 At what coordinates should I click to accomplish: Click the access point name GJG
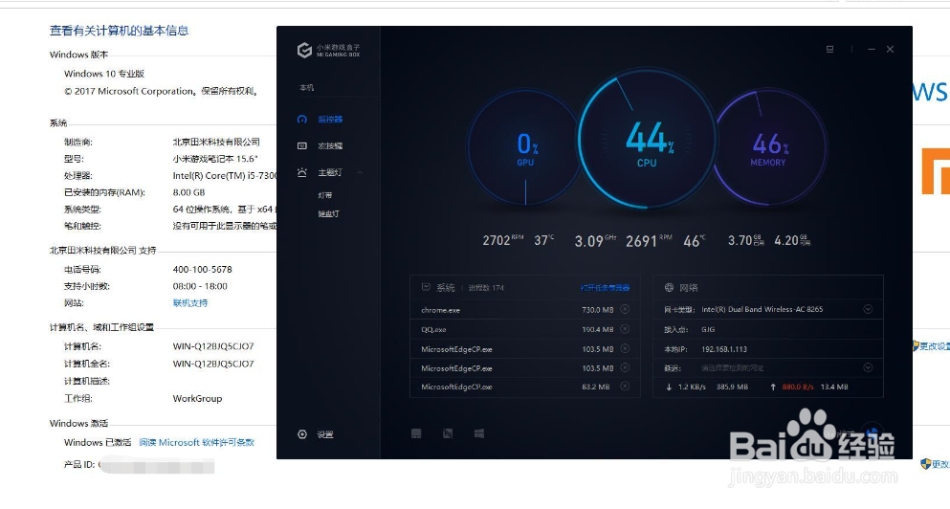(708, 330)
